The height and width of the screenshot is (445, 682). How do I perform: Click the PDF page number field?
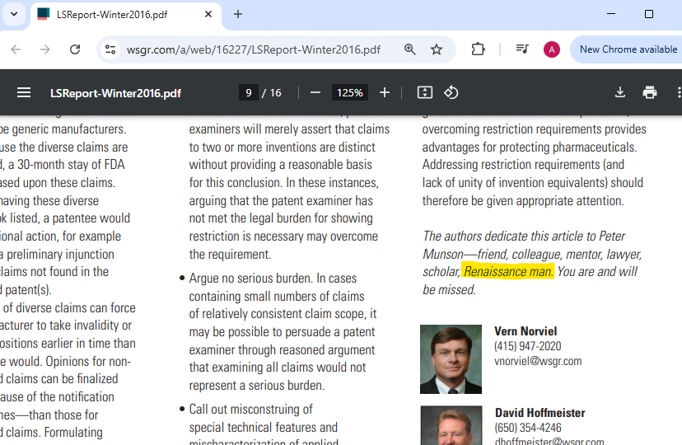click(249, 92)
